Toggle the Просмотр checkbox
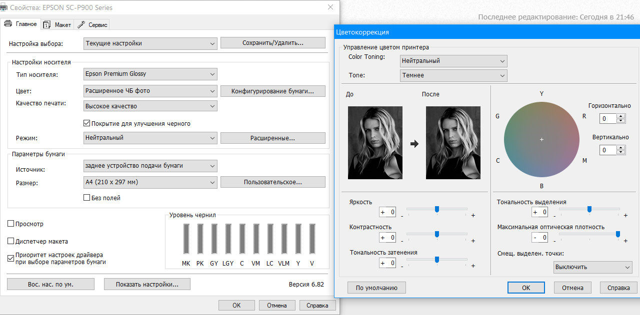Screen dimensions: 640x315 tap(11, 224)
